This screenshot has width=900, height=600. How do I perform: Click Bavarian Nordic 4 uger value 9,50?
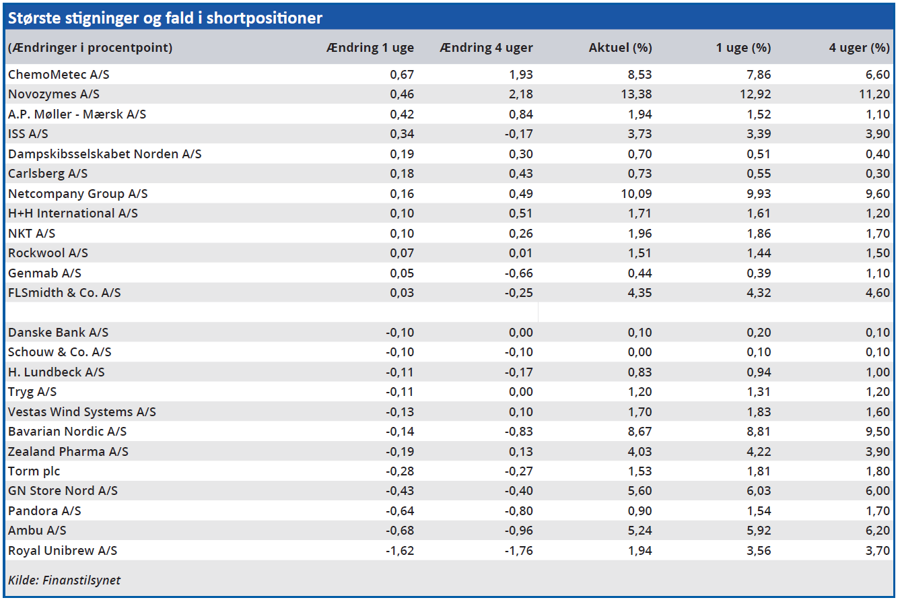(878, 432)
